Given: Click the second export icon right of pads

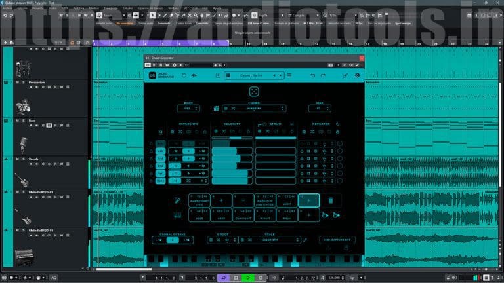Looking at the screenshot, I should click(x=336, y=215).
